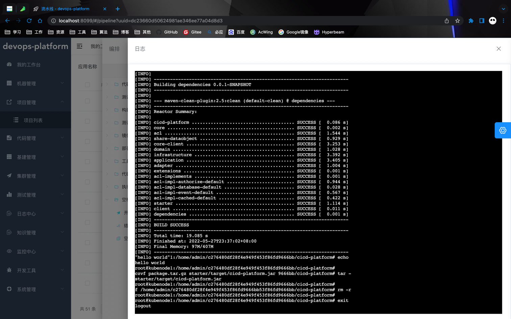The width and height of the screenshot is (511, 319).
Task: Open the Hyperbeam bookmark
Action: point(329,32)
